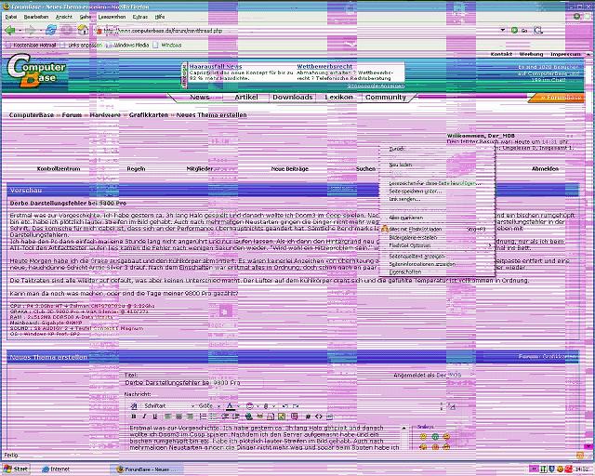This screenshot has height=476, width=595.
Task: Align text right in the editor
Action: [190, 416]
